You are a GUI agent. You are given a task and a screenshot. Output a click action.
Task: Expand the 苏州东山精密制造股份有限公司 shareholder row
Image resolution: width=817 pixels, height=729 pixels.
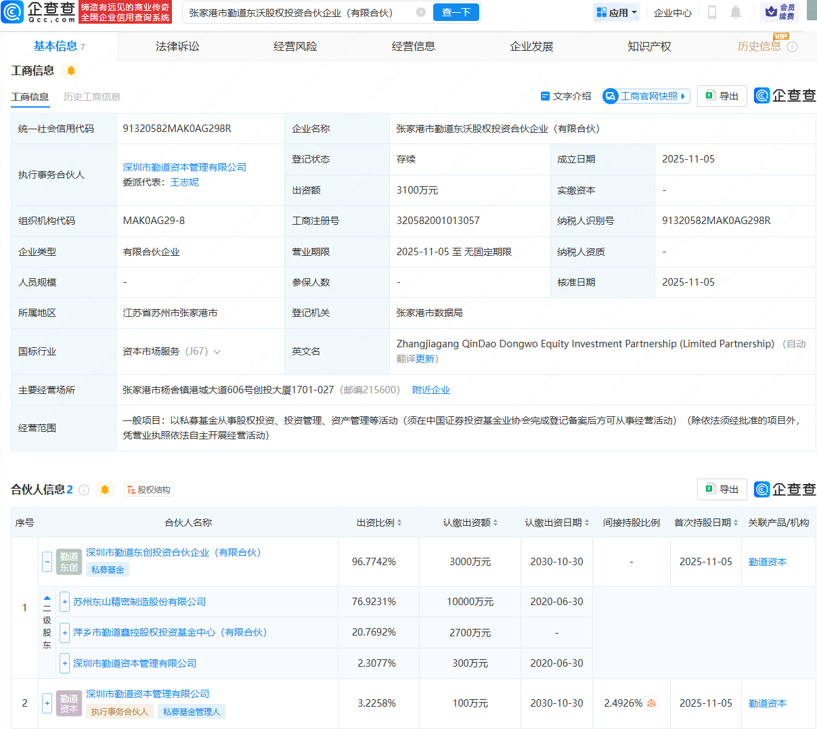(x=65, y=602)
